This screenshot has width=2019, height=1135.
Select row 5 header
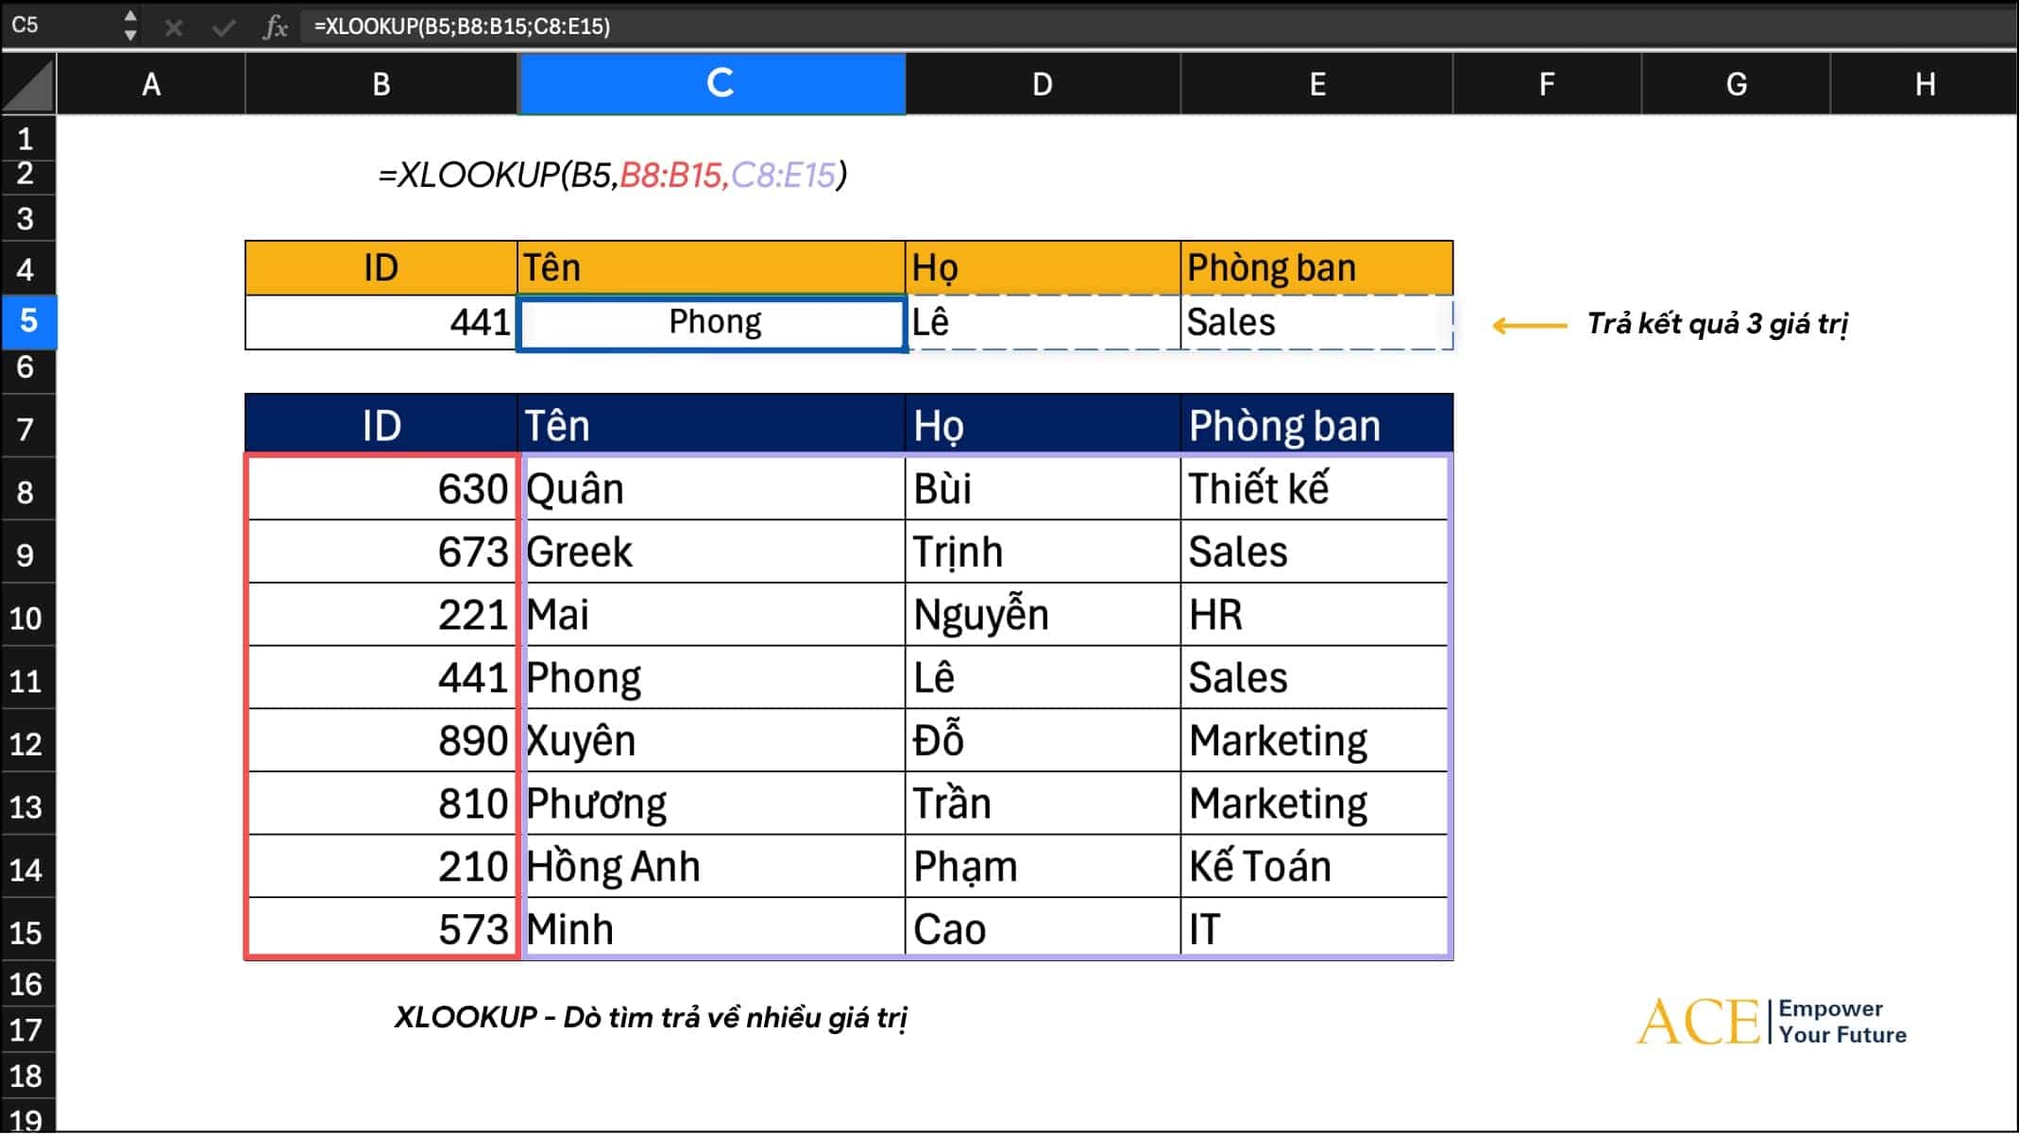(x=27, y=321)
